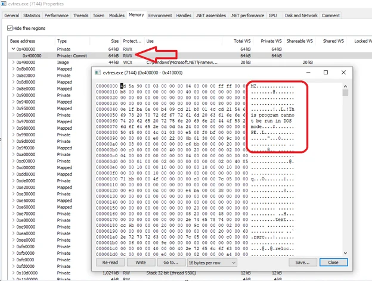The width and height of the screenshot is (372, 281).
Task: Minimize the hex viewer window
Action: coord(308,73)
